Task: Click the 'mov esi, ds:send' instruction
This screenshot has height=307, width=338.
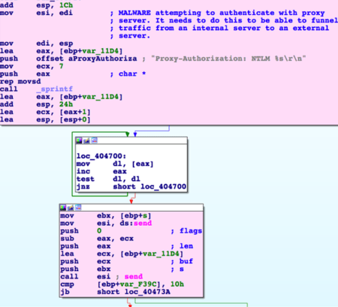Action: 106,223
